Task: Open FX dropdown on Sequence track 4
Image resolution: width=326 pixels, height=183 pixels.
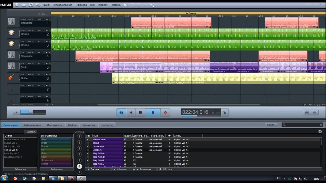Action: click(x=48, y=52)
